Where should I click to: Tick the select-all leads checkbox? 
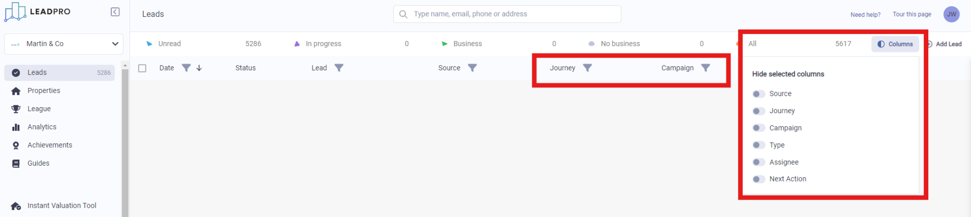pyautogui.click(x=143, y=68)
